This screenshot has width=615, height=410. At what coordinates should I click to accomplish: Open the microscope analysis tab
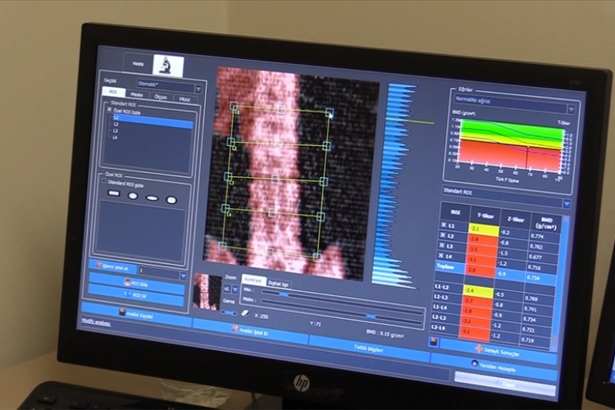(x=168, y=66)
